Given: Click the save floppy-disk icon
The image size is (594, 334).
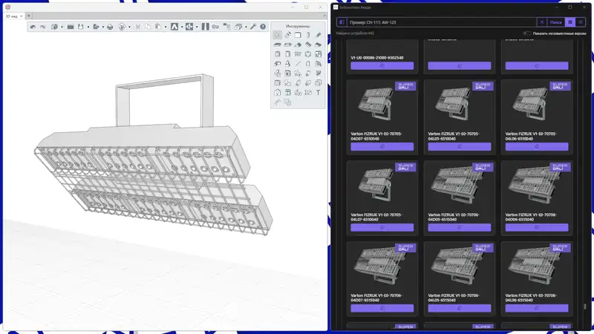Looking at the screenshot, I should 81,27.
